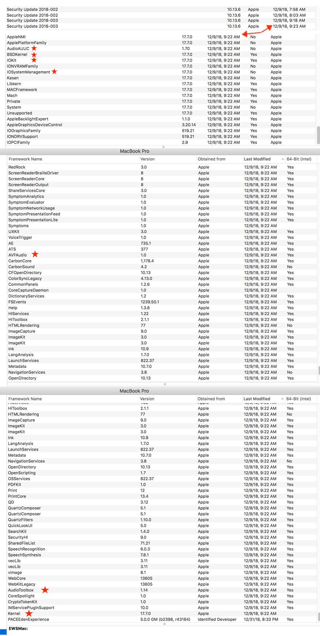Select the CarbonSound row
Viewport: 320px width, 636px height.
[x=162, y=267]
